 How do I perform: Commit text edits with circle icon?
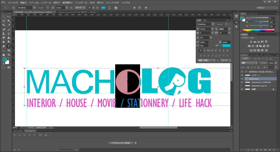[x=139, y=8]
